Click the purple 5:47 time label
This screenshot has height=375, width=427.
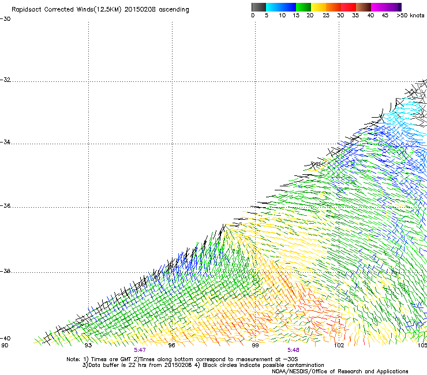140,350
